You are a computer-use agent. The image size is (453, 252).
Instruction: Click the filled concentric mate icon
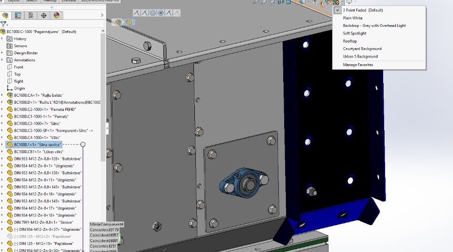click(160, 13)
